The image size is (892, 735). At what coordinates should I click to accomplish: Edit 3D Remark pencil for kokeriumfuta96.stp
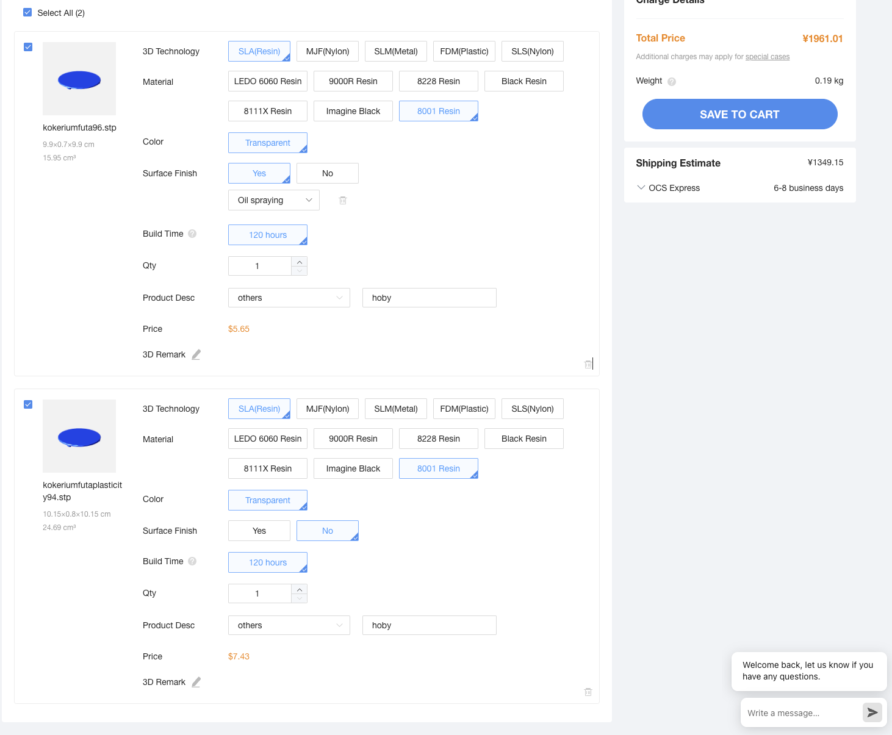click(196, 354)
